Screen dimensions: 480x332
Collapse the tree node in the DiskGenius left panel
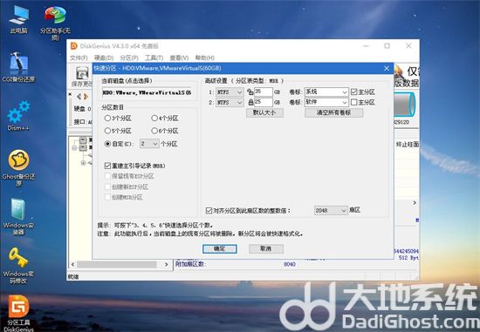coord(74,147)
